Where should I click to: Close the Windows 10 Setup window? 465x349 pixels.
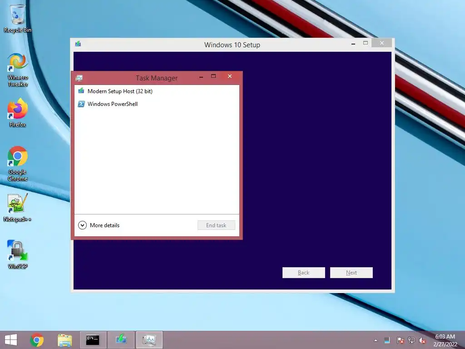pos(381,43)
